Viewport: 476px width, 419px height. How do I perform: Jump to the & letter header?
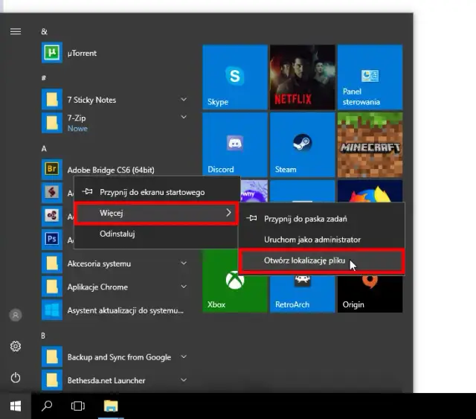(45, 31)
